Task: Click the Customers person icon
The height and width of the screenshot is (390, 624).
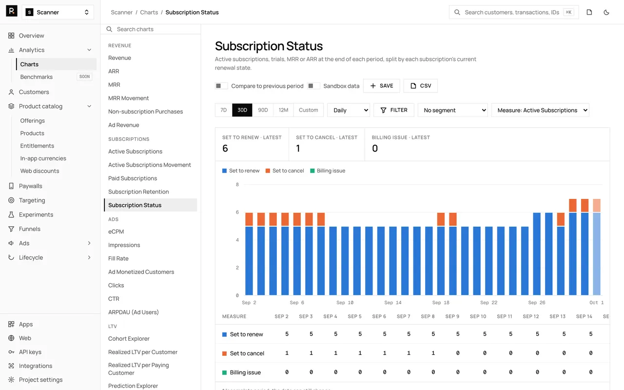Action: [11, 92]
